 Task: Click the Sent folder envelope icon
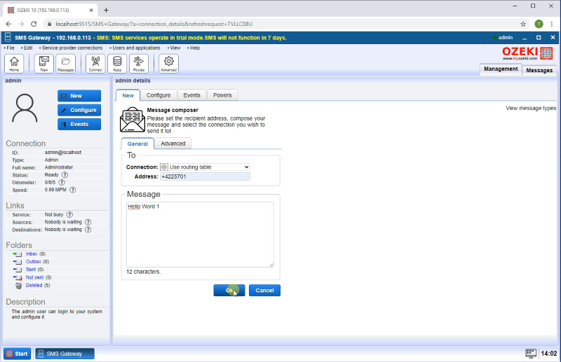coord(17,270)
